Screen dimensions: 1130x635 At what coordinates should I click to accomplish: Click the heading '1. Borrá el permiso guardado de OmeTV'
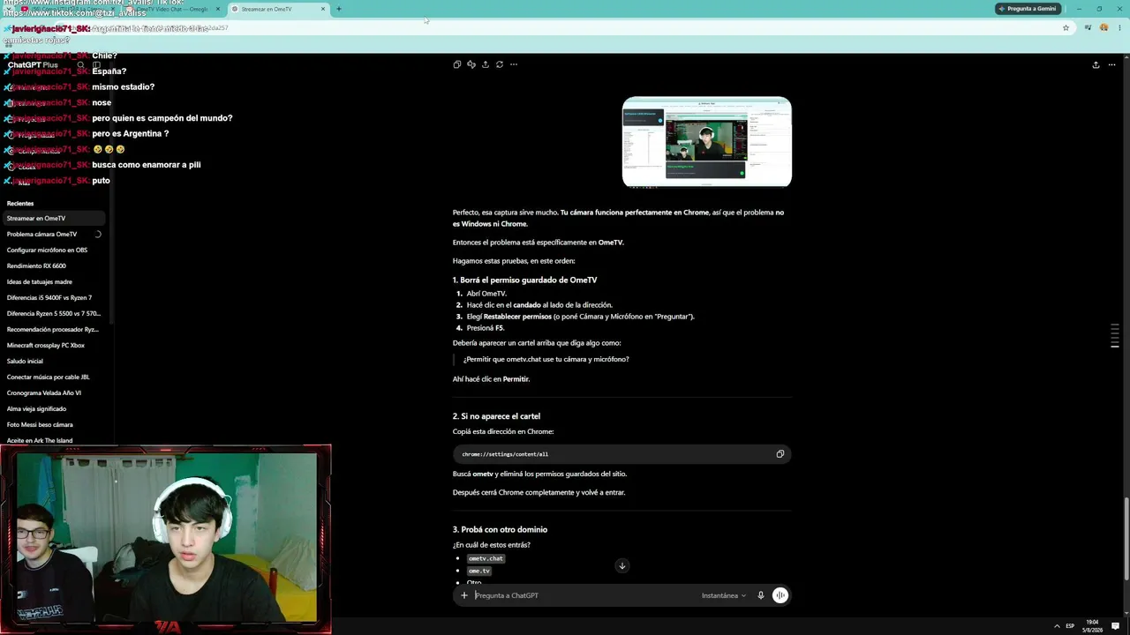[525, 280]
